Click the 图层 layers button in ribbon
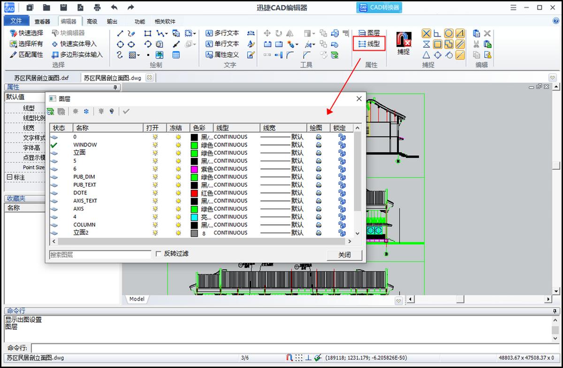This screenshot has height=368, width=563. pyautogui.click(x=369, y=33)
